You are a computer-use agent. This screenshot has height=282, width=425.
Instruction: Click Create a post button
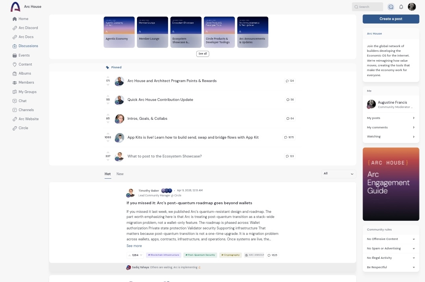click(391, 19)
